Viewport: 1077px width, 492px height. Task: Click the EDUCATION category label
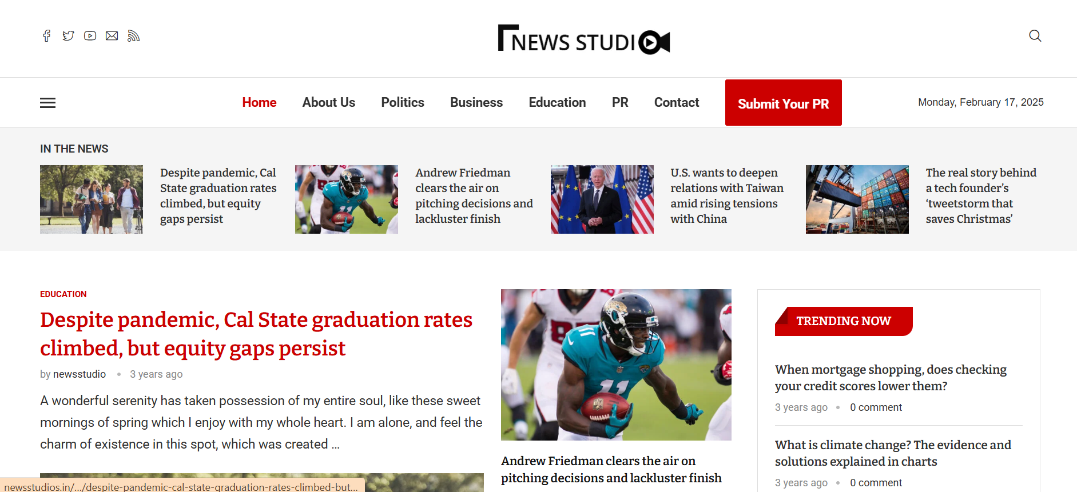pos(63,294)
